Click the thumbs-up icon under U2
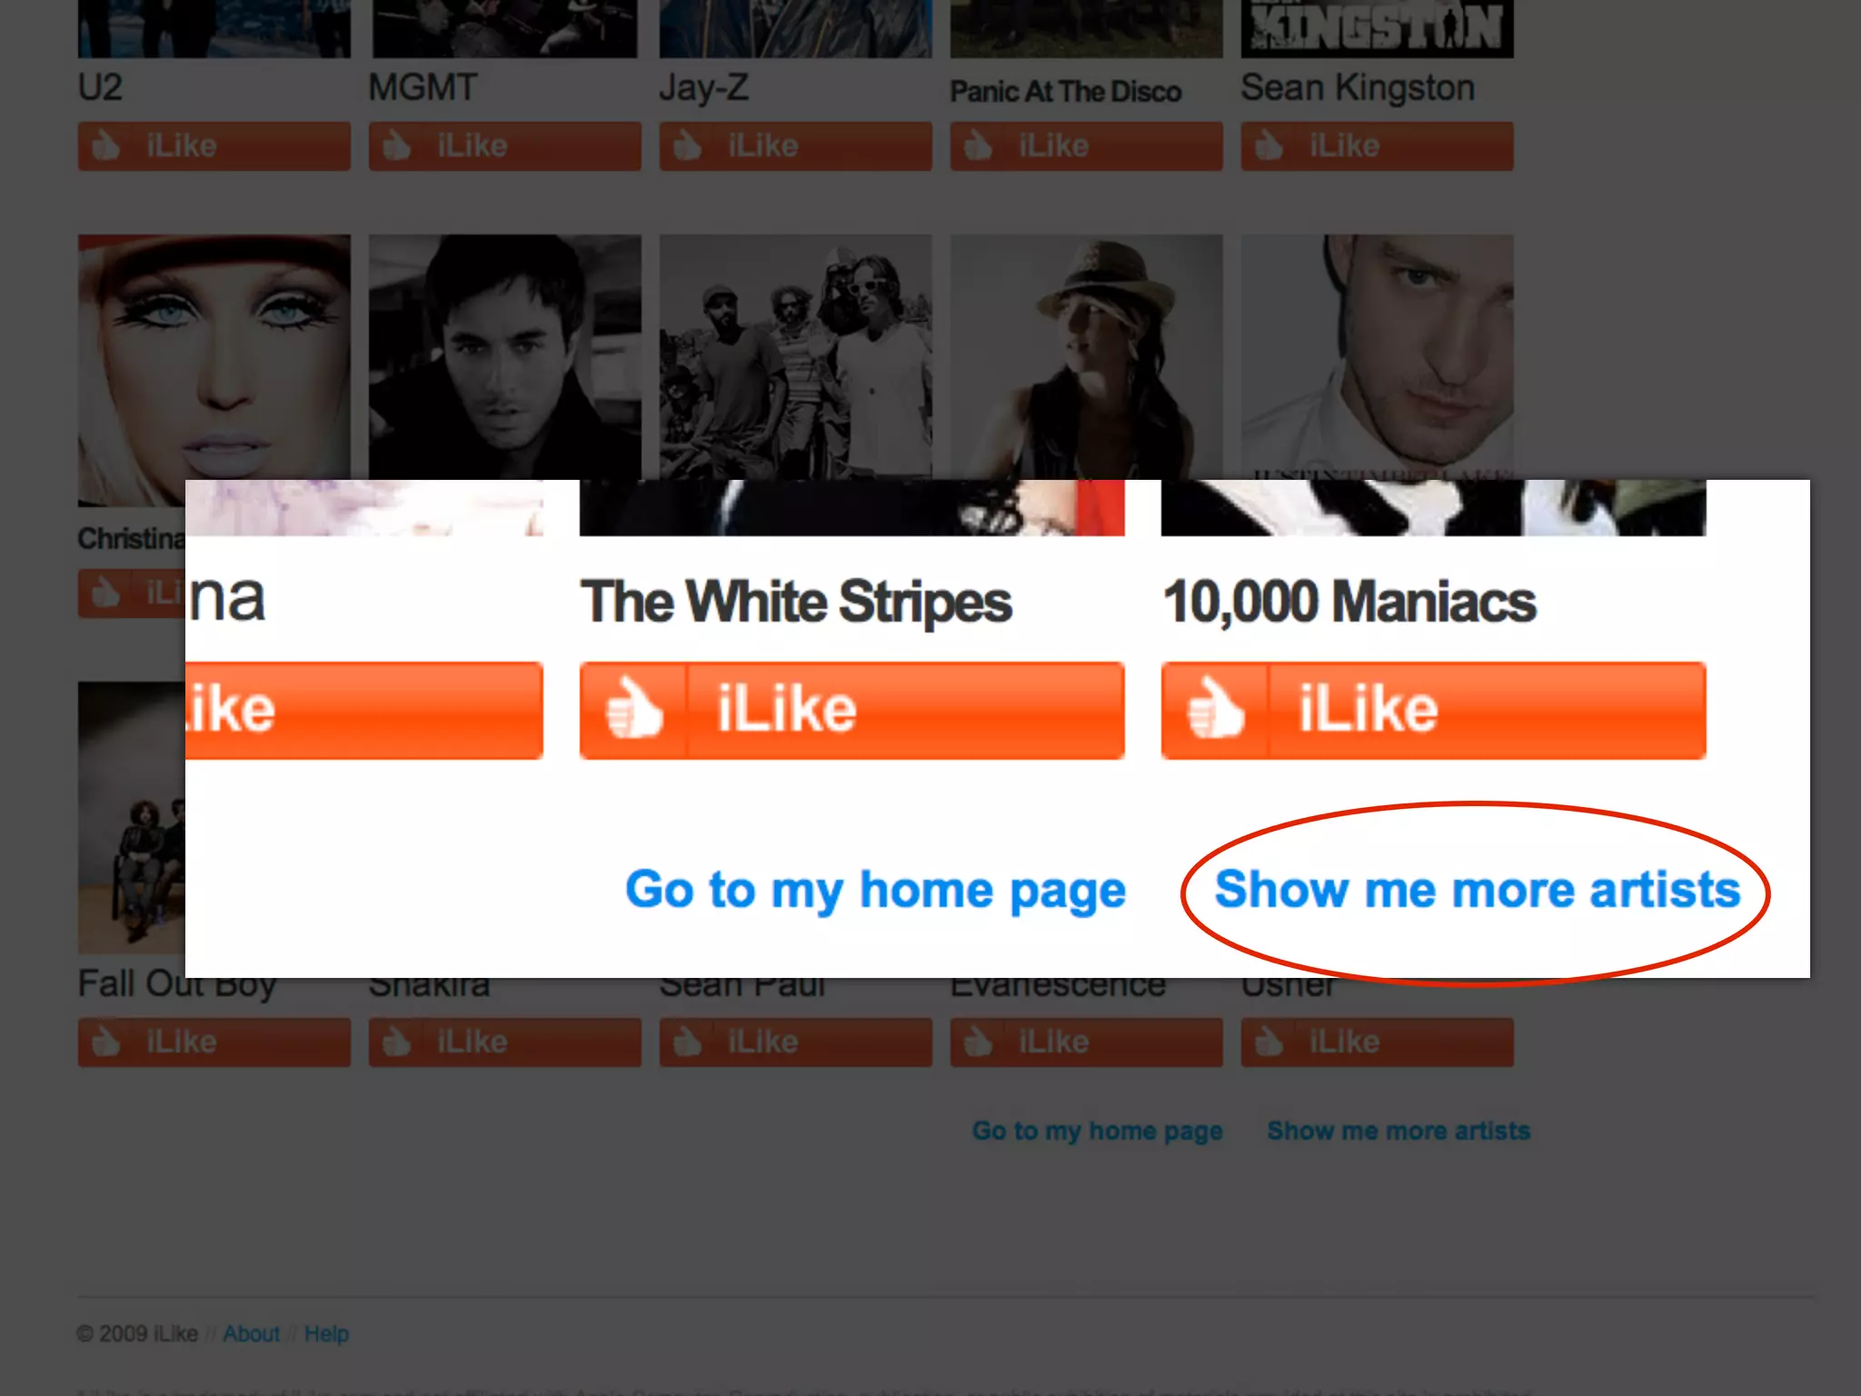This screenshot has width=1861, height=1396. point(106,145)
